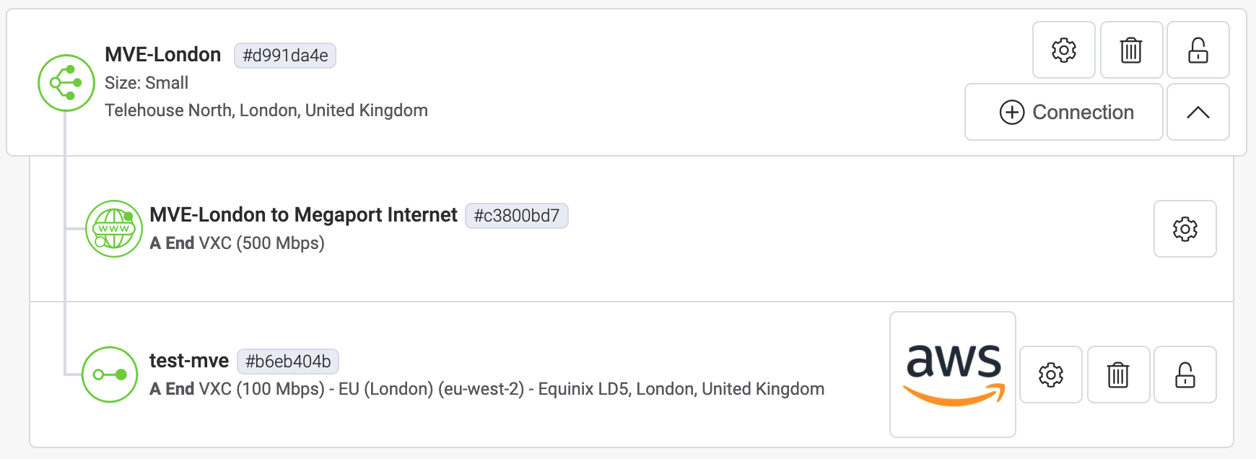Open Megaport Internet VXC settings gear
This screenshot has height=459, width=1256.
coord(1185,229)
